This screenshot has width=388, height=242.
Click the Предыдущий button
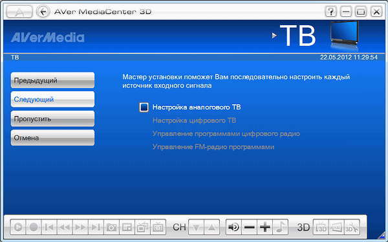[x=52, y=80]
